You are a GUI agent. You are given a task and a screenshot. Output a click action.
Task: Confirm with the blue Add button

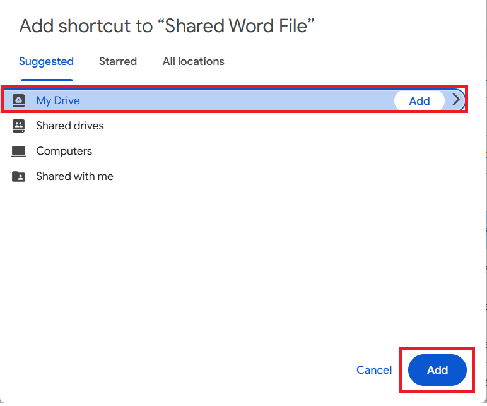pyautogui.click(x=437, y=370)
